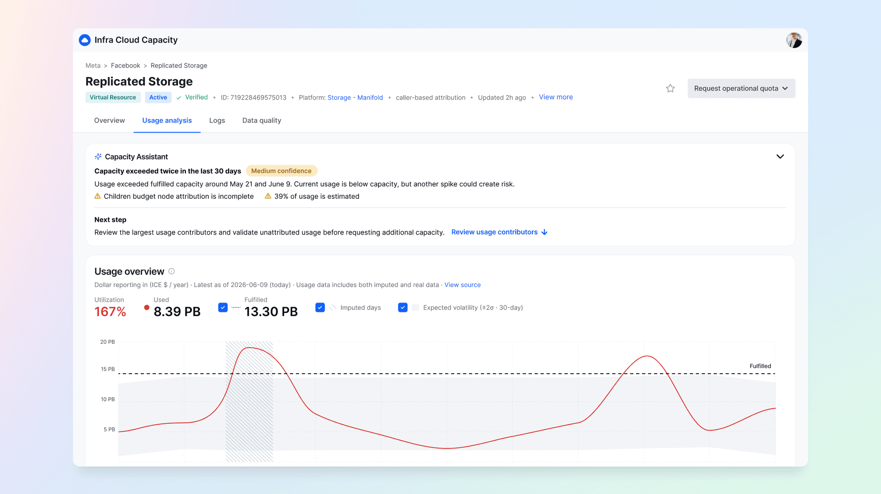This screenshot has height=494, width=881.
Task: Click the ID: 719228469575013 text
Action: [x=253, y=97]
